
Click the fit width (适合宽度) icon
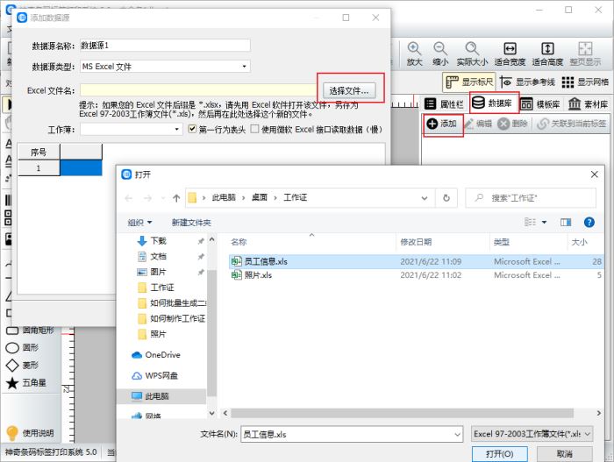pyautogui.click(x=510, y=48)
